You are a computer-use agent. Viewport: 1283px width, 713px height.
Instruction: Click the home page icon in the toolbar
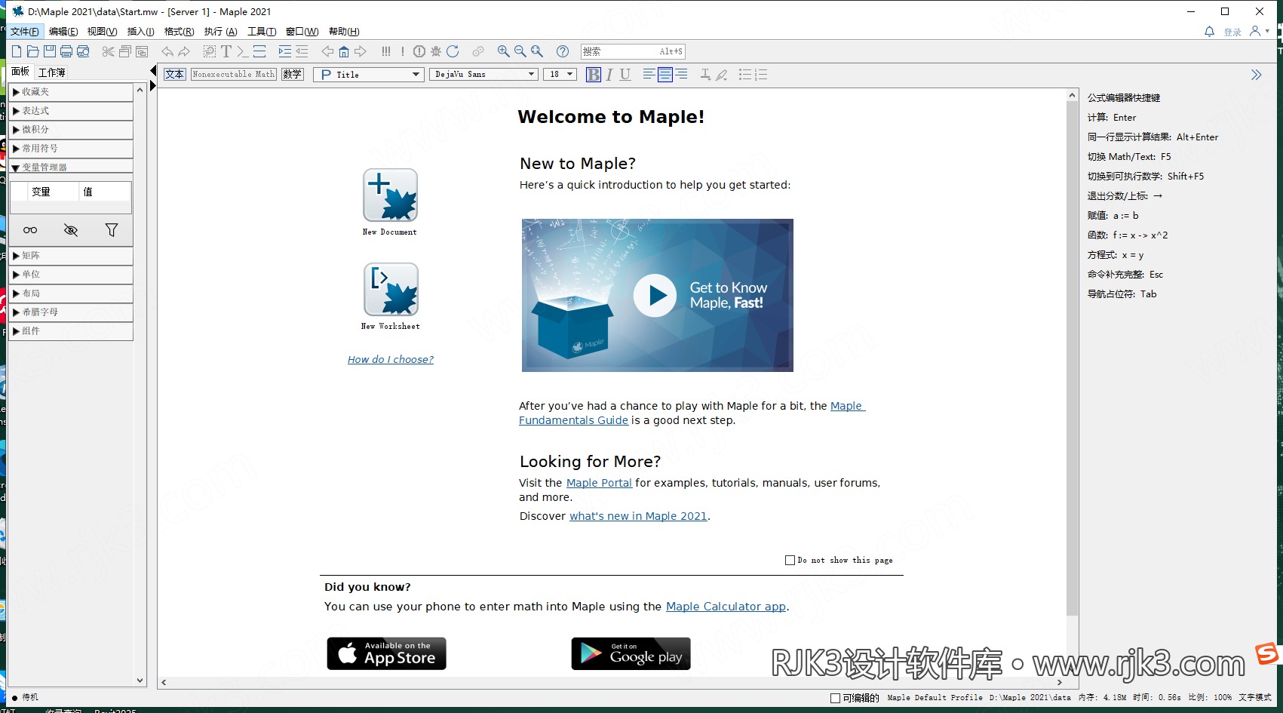(x=344, y=51)
